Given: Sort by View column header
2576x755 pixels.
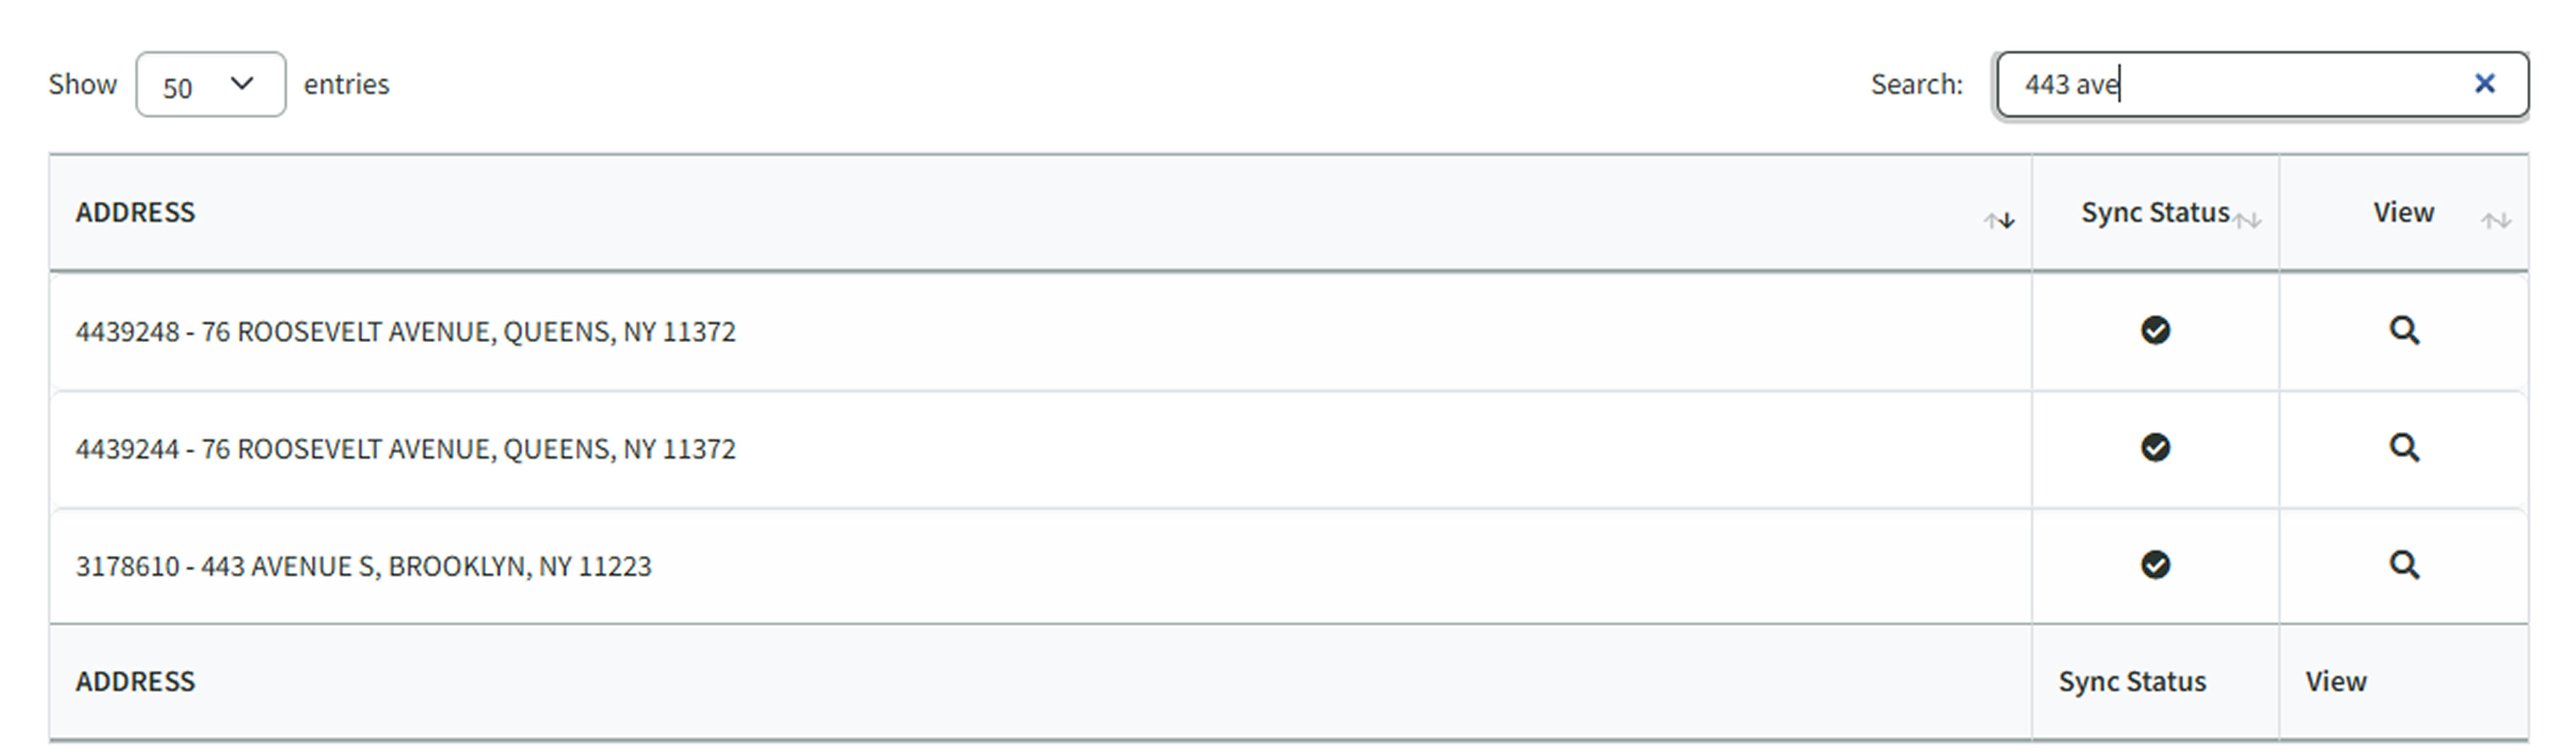Looking at the screenshot, I should pyautogui.click(x=2403, y=213).
